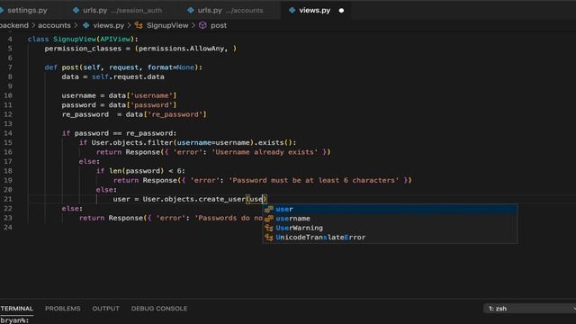Click 'Username already exists' string
Image resolution: width=576 pixels, height=324 pixels.
pos(265,152)
